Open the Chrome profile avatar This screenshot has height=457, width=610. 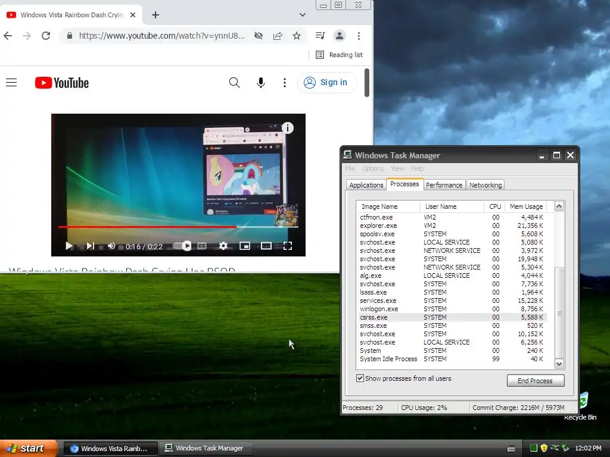click(x=339, y=36)
